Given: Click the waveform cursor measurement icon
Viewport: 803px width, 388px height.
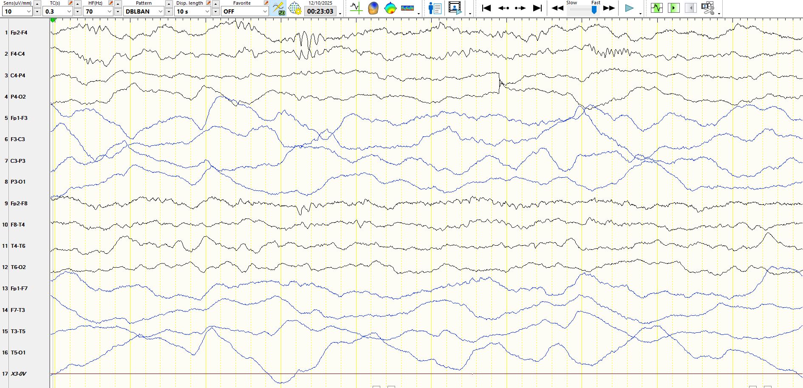Looking at the screenshot, I should (356, 8).
